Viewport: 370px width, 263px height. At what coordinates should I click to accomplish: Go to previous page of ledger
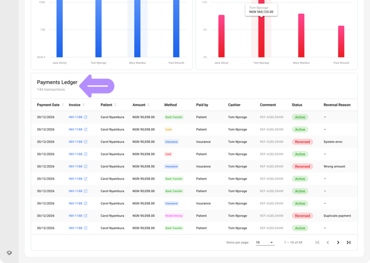point(328,242)
